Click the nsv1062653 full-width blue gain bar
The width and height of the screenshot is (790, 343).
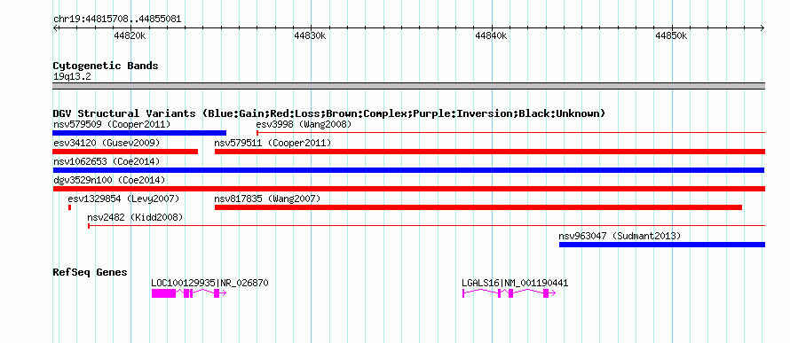coord(408,170)
